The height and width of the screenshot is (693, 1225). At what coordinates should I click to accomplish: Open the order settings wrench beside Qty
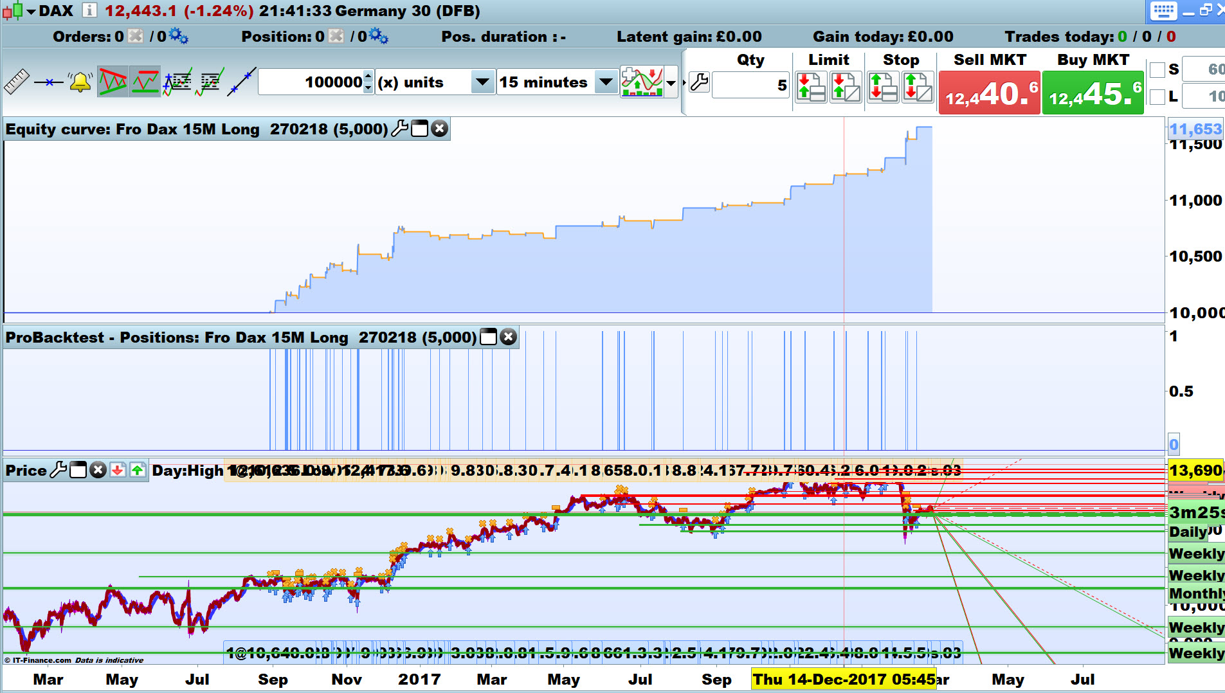(699, 82)
